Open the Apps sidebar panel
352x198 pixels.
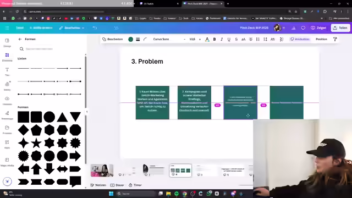pos(7,144)
